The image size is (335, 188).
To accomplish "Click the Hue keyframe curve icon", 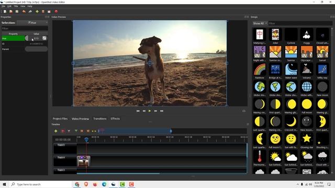I will coord(44,38).
